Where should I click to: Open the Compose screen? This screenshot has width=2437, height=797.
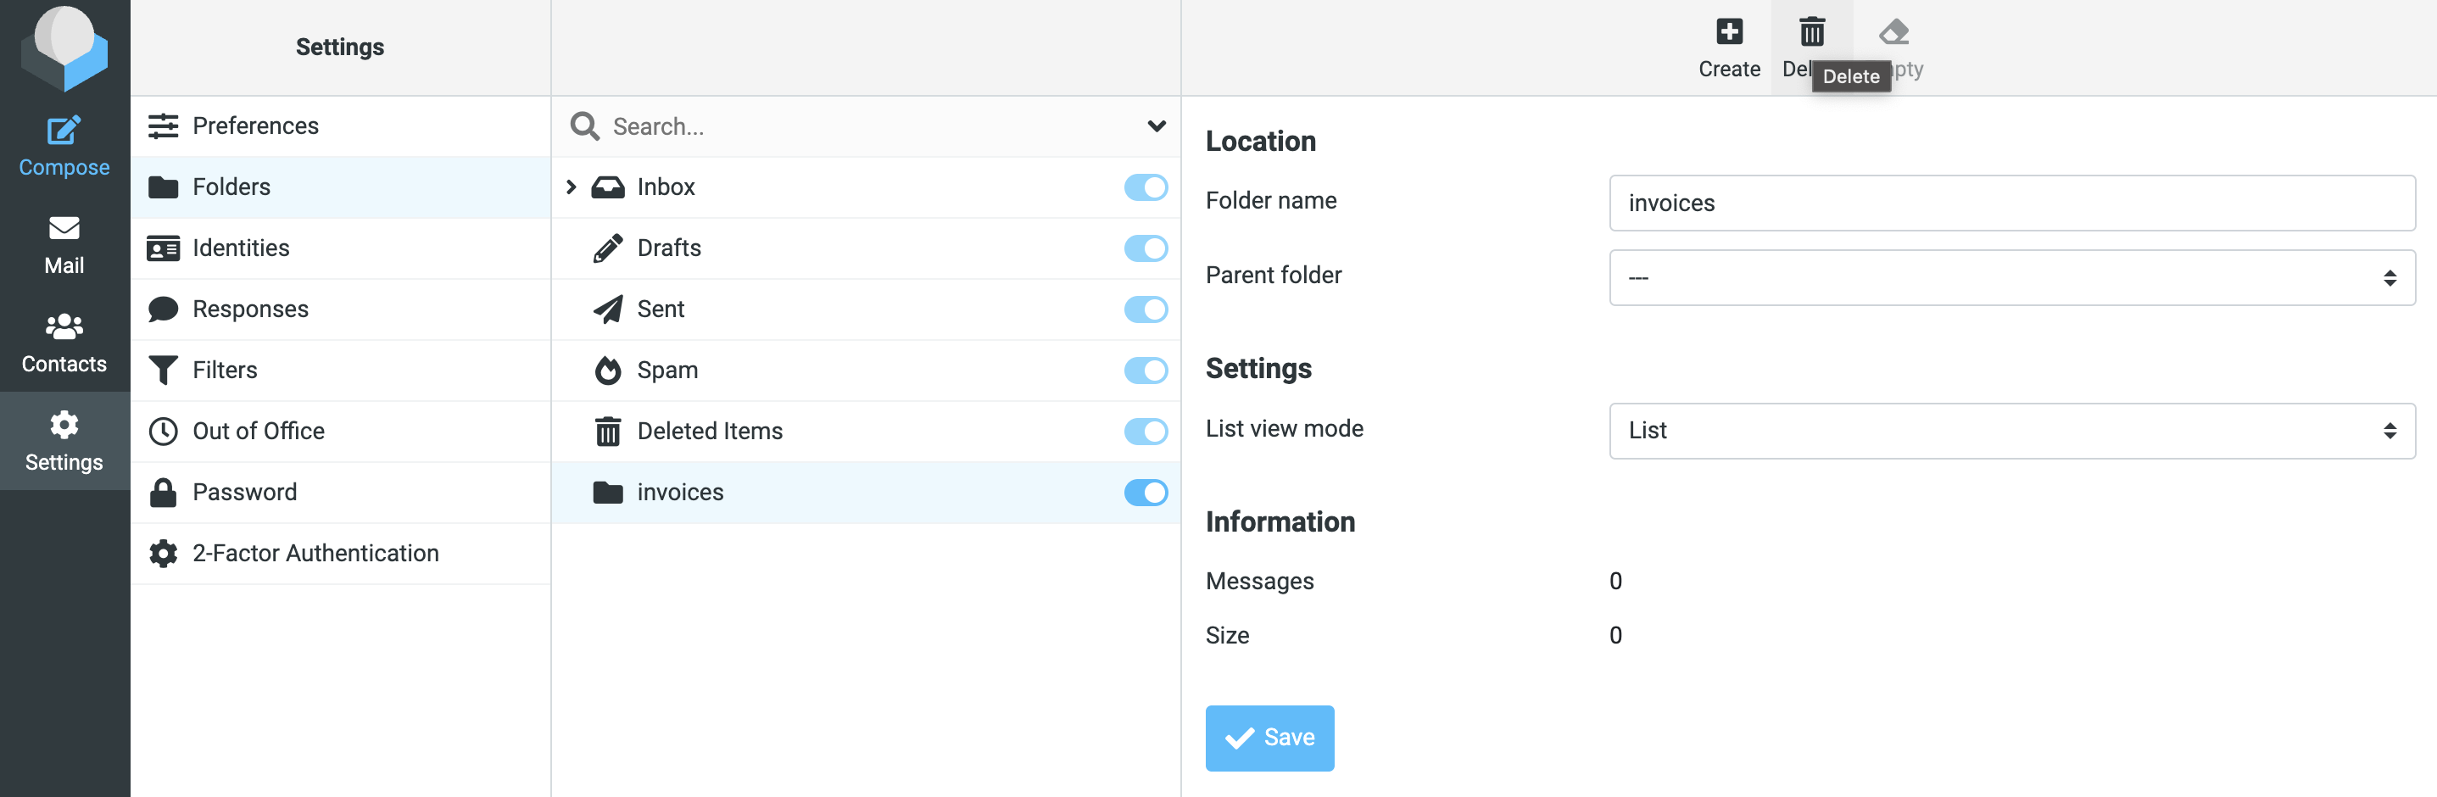click(64, 143)
